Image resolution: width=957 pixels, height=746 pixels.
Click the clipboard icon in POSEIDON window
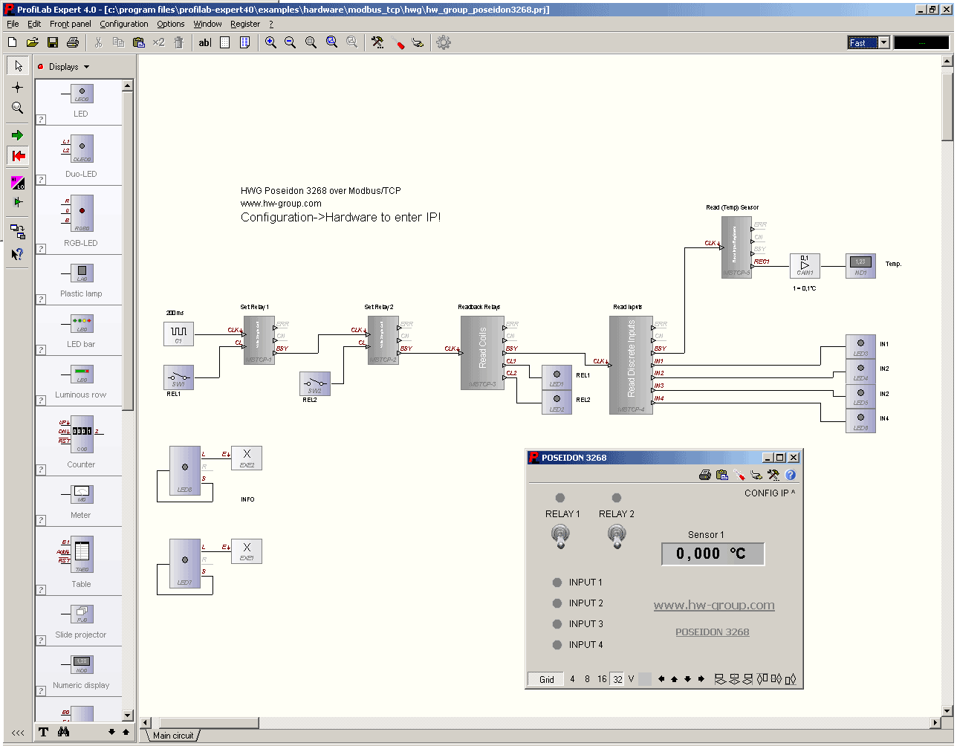pyautogui.click(x=721, y=475)
